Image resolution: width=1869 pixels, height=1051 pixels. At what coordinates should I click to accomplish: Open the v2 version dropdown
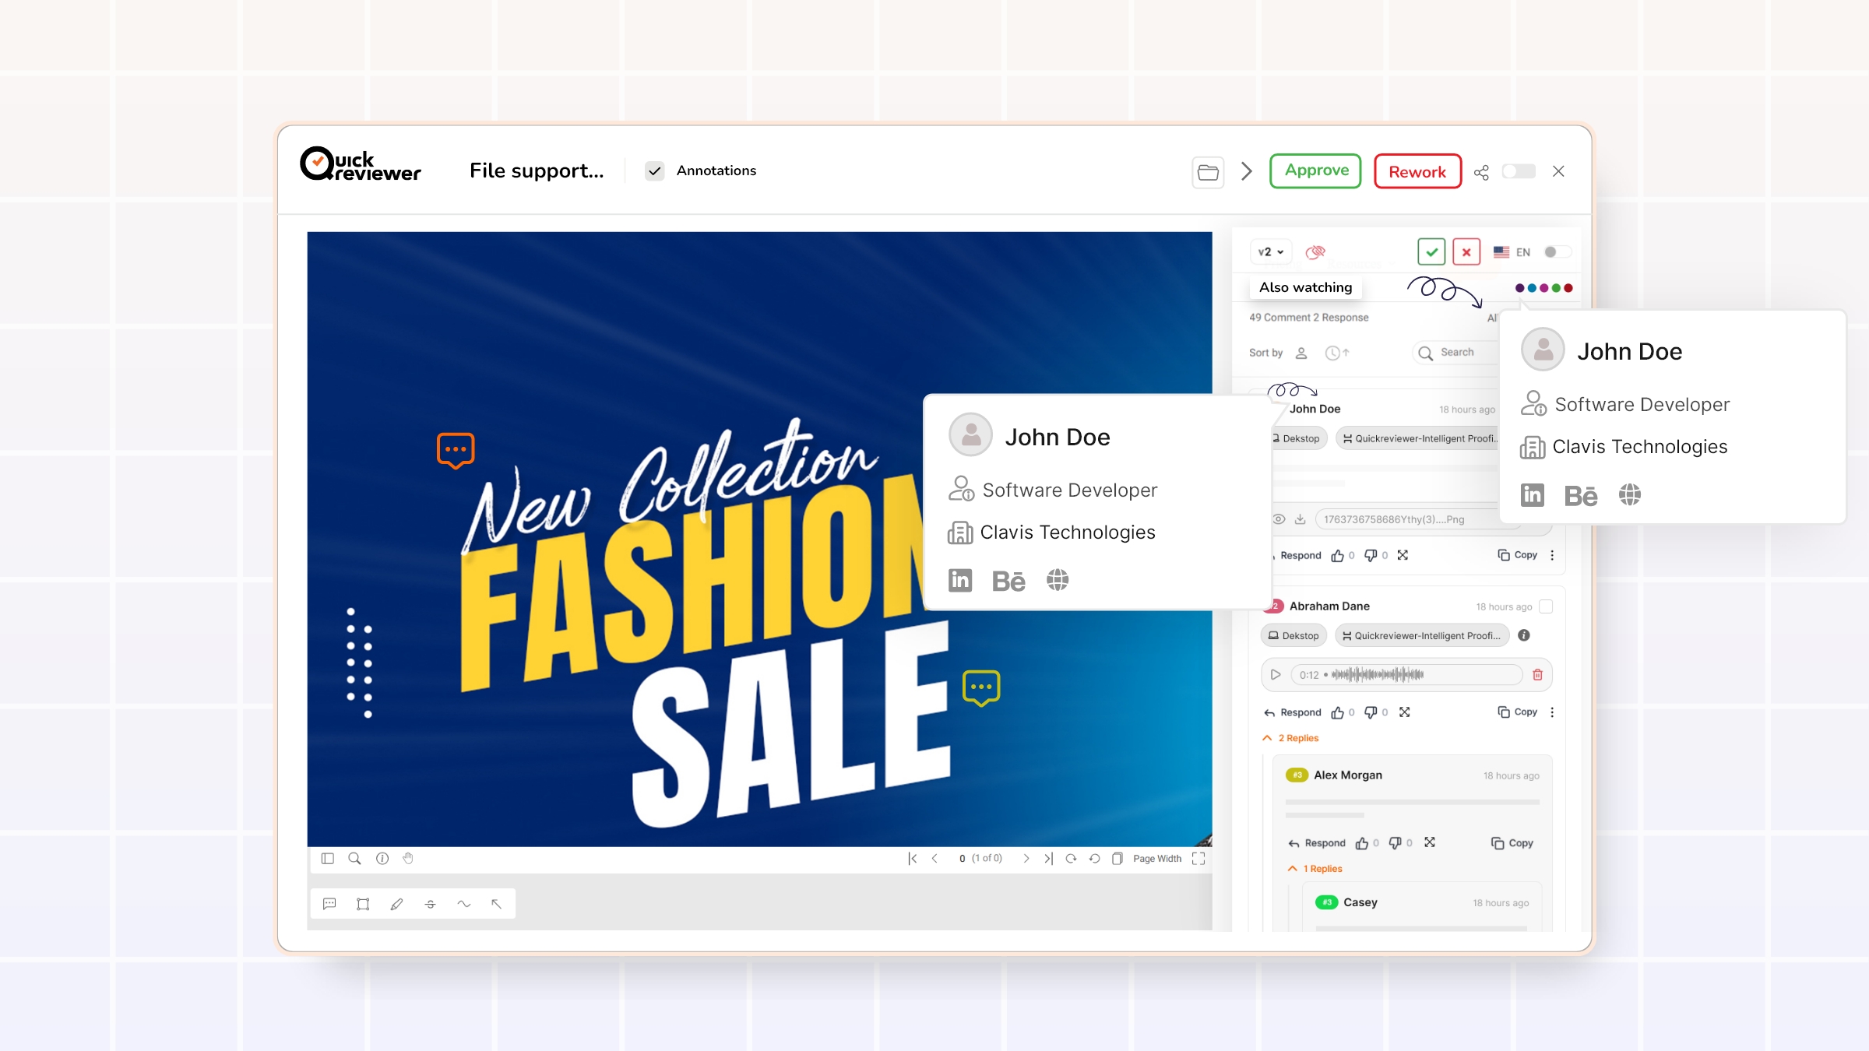pyautogui.click(x=1271, y=252)
